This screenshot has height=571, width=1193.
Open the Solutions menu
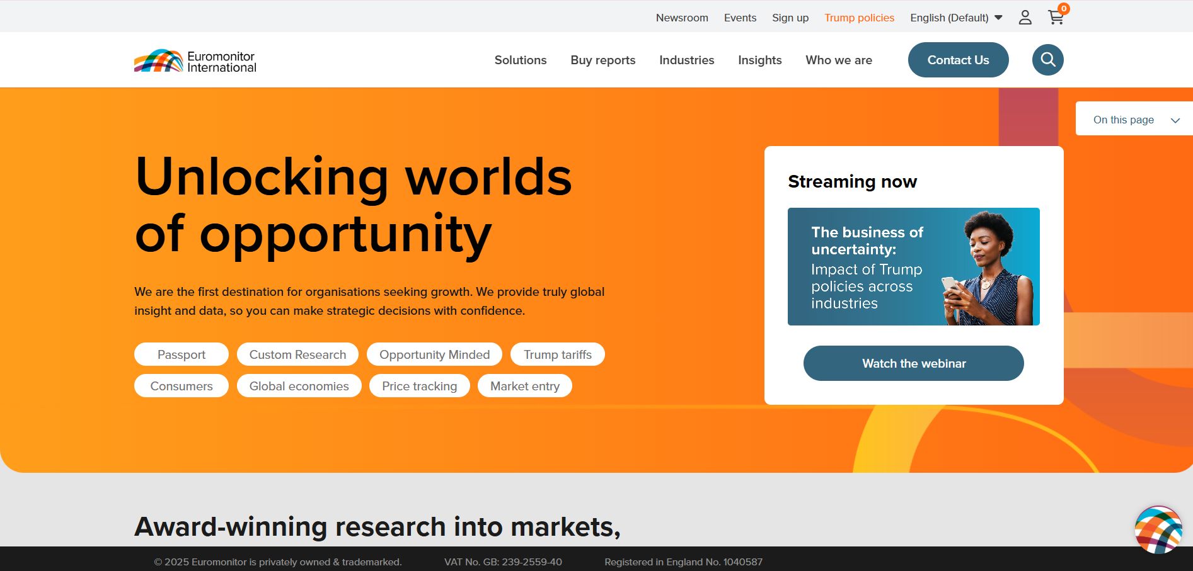tap(520, 60)
